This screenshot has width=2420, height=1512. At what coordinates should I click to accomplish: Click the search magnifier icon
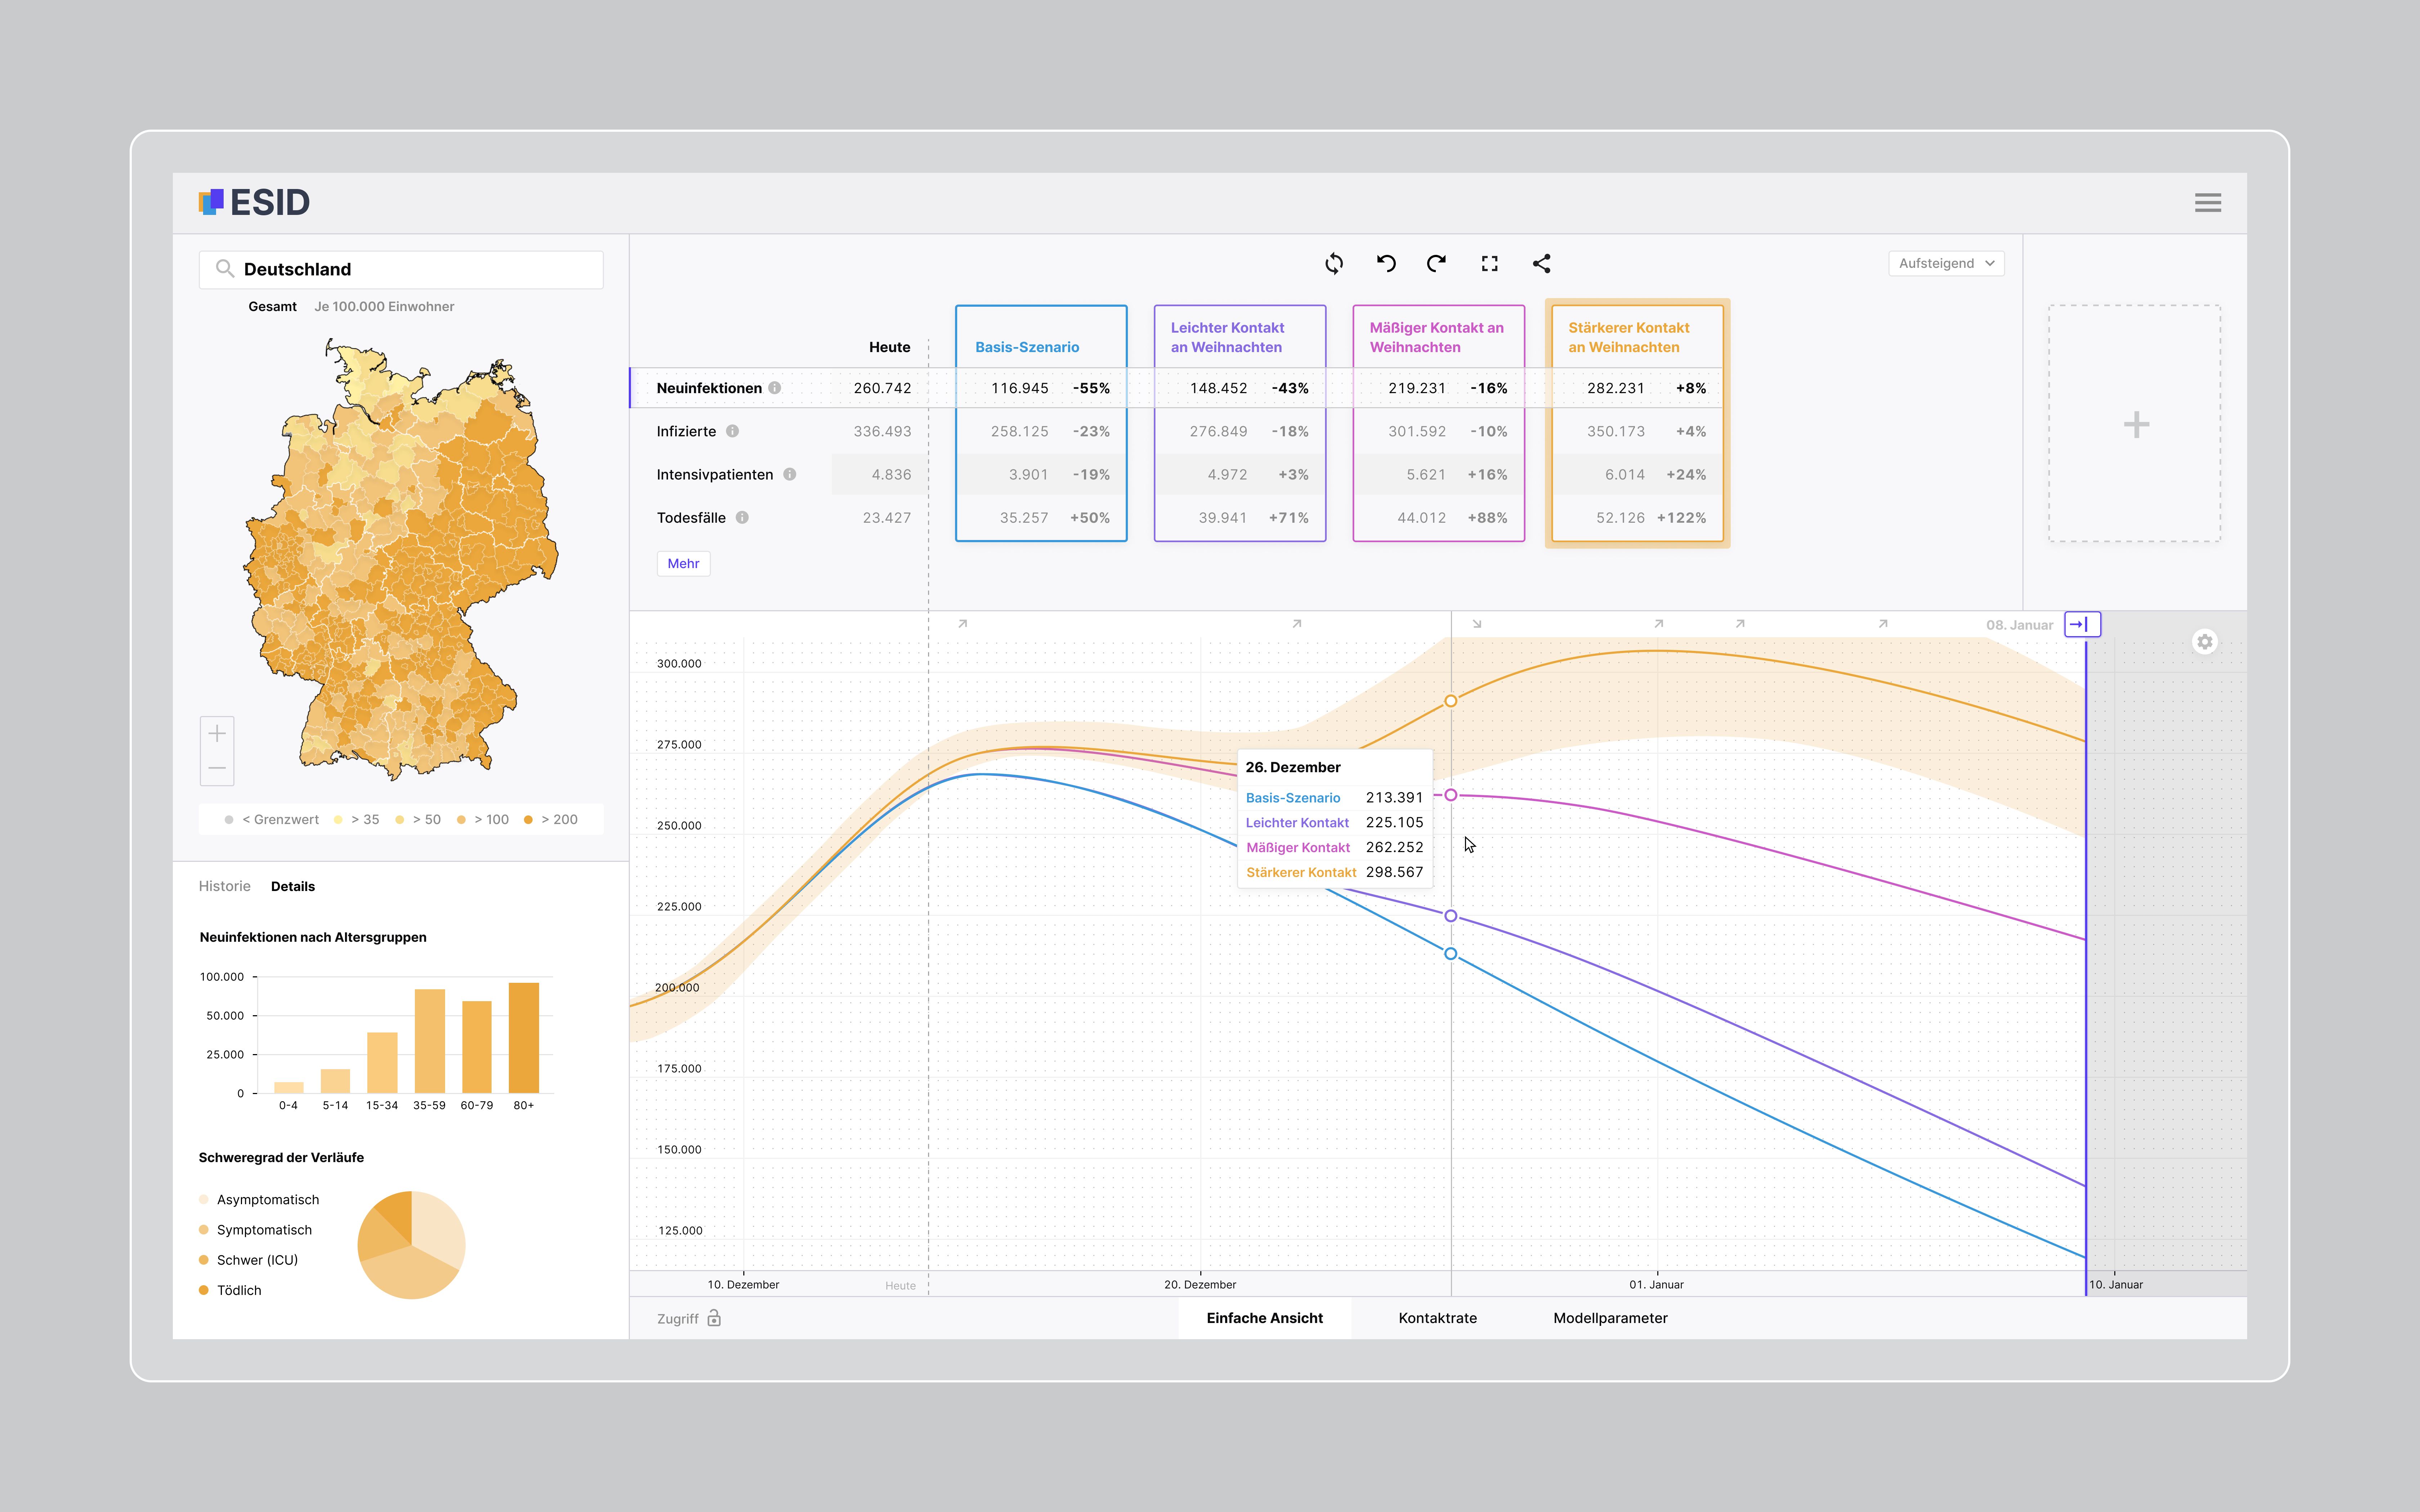pyautogui.click(x=225, y=269)
